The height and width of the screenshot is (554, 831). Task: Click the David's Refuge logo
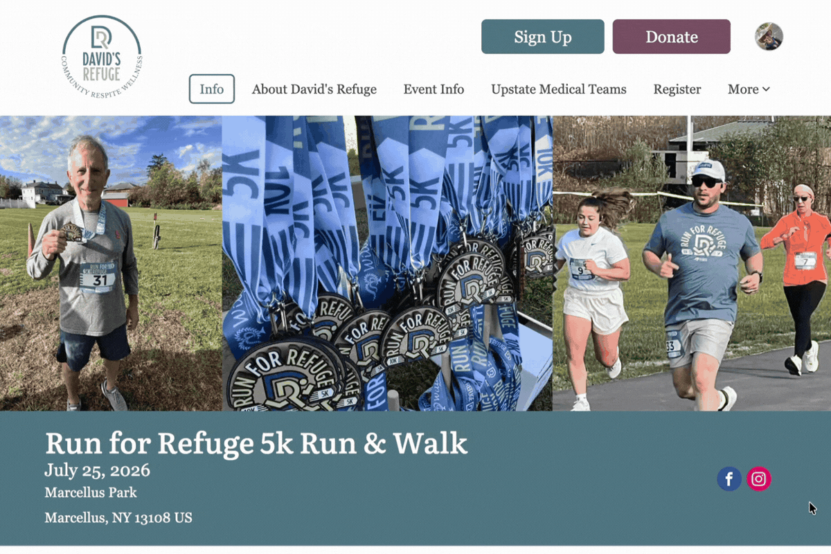point(102,56)
